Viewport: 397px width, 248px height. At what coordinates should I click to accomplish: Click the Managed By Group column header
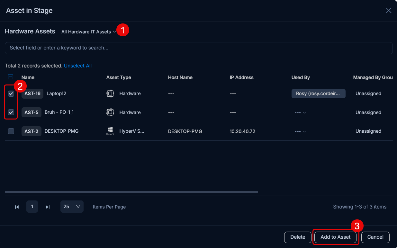coord(373,77)
